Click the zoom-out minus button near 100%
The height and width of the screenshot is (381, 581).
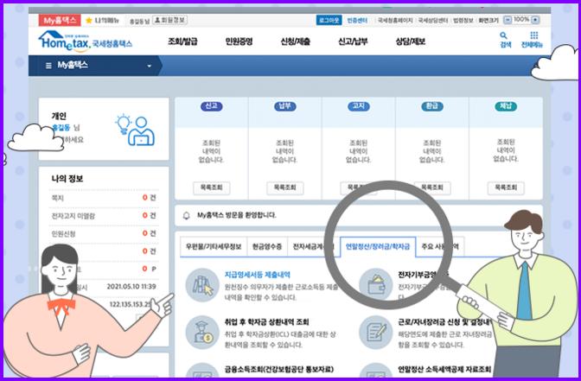pos(508,20)
